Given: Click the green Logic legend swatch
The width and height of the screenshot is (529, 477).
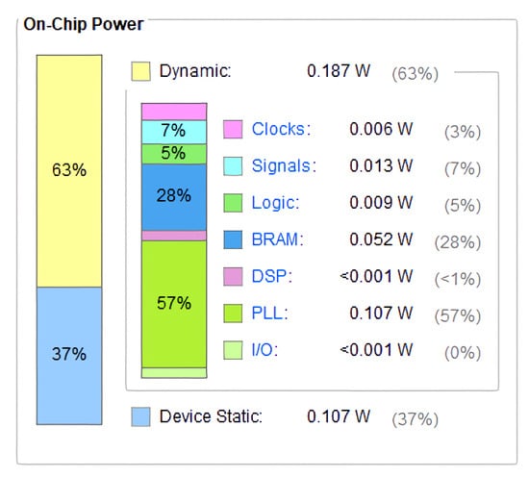Looking at the screenshot, I should tap(233, 203).
